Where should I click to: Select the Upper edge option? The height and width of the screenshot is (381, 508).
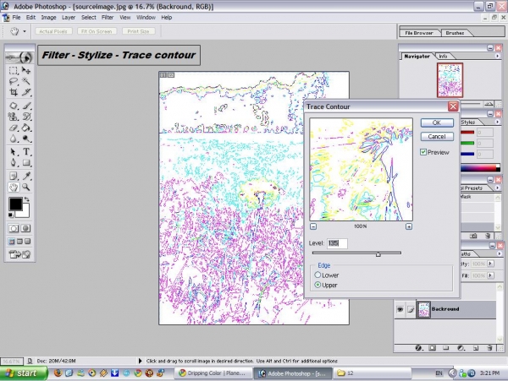317,285
